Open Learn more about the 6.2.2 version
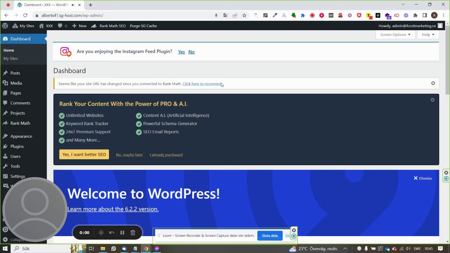This screenshot has width=450, height=253. [x=113, y=209]
